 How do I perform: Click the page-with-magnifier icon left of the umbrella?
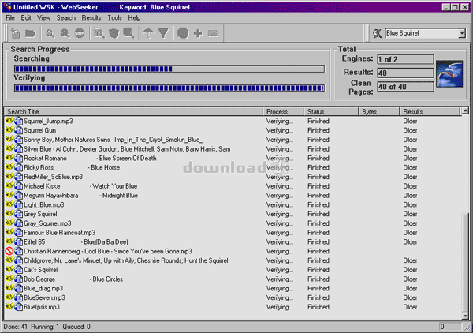click(128, 33)
